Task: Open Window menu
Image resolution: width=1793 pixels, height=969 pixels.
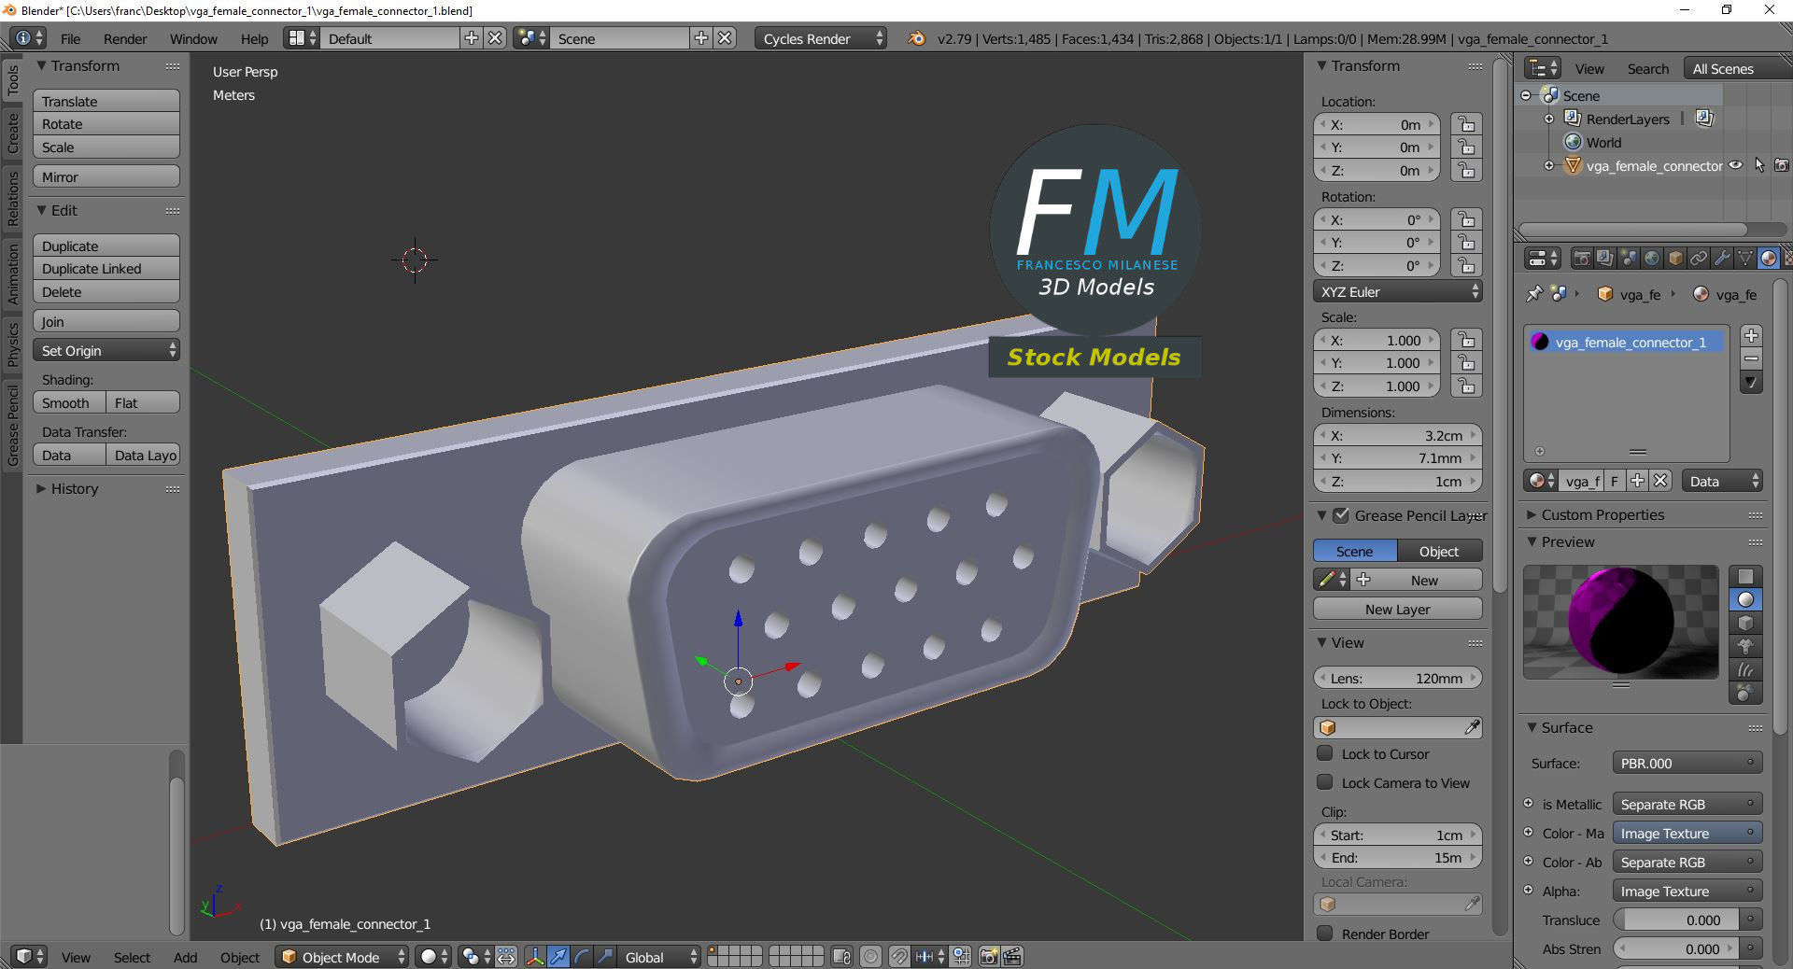Action: click(193, 39)
